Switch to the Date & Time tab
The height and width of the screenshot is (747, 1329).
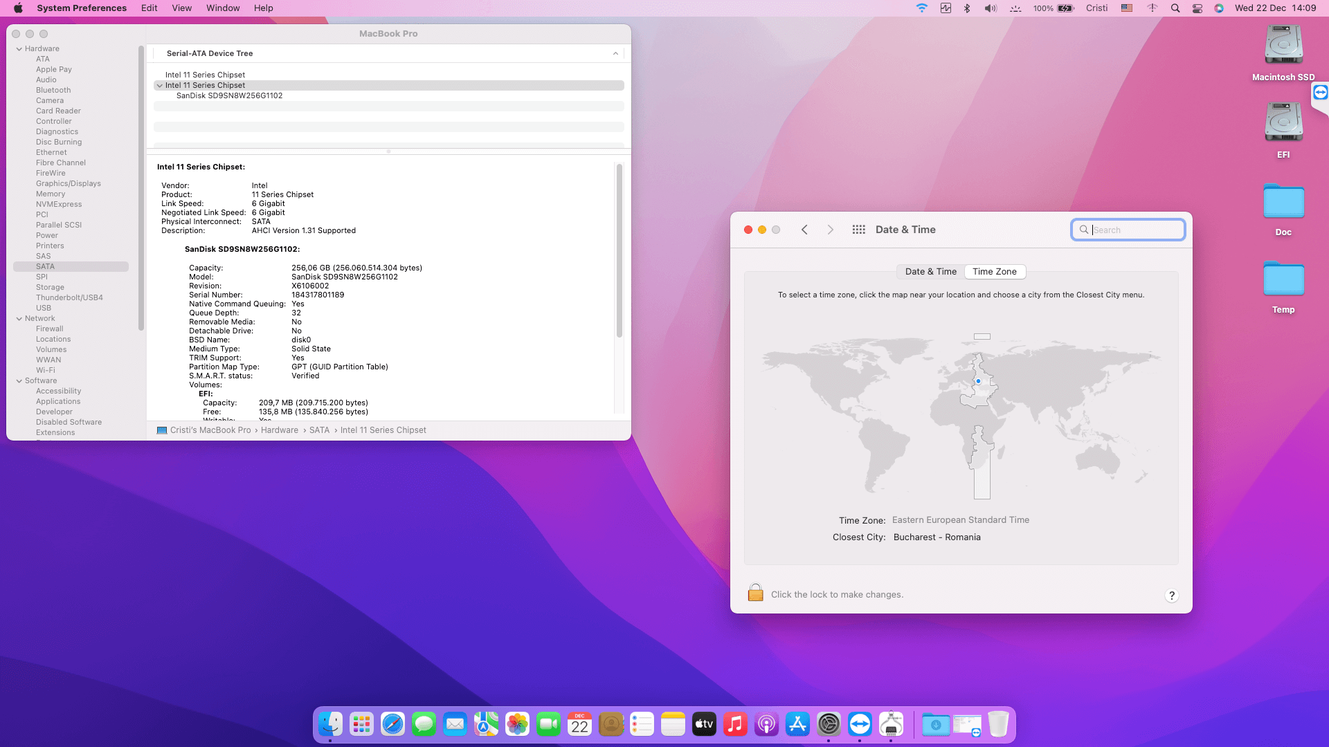click(x=930, y=272)
